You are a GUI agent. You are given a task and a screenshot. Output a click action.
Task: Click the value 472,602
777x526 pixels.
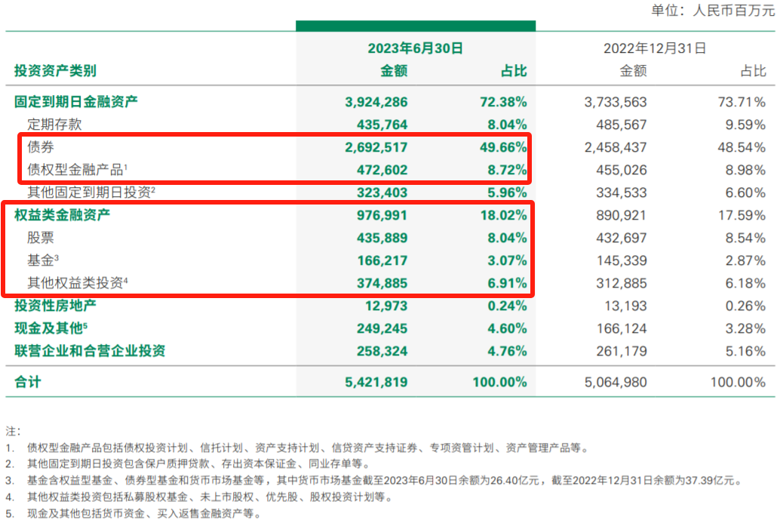click(382, 170)
